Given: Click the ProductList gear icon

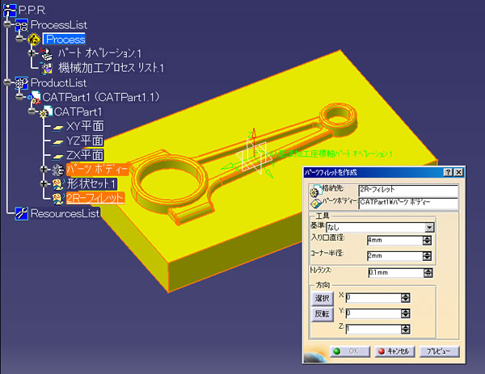Looking at the screenshot, I should (x=21, y=82).
